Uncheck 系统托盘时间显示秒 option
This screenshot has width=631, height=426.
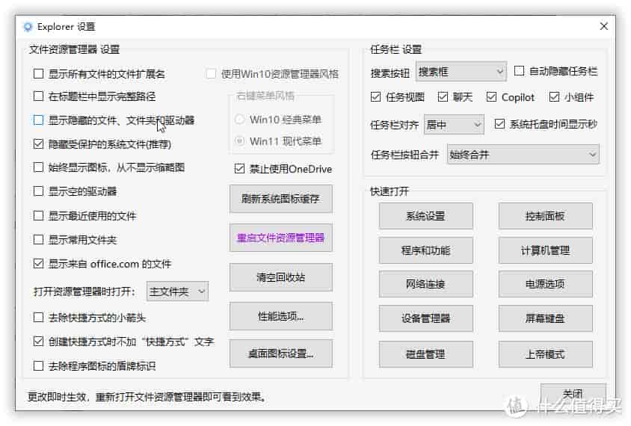pyautogui.click(x=499, y=124)
